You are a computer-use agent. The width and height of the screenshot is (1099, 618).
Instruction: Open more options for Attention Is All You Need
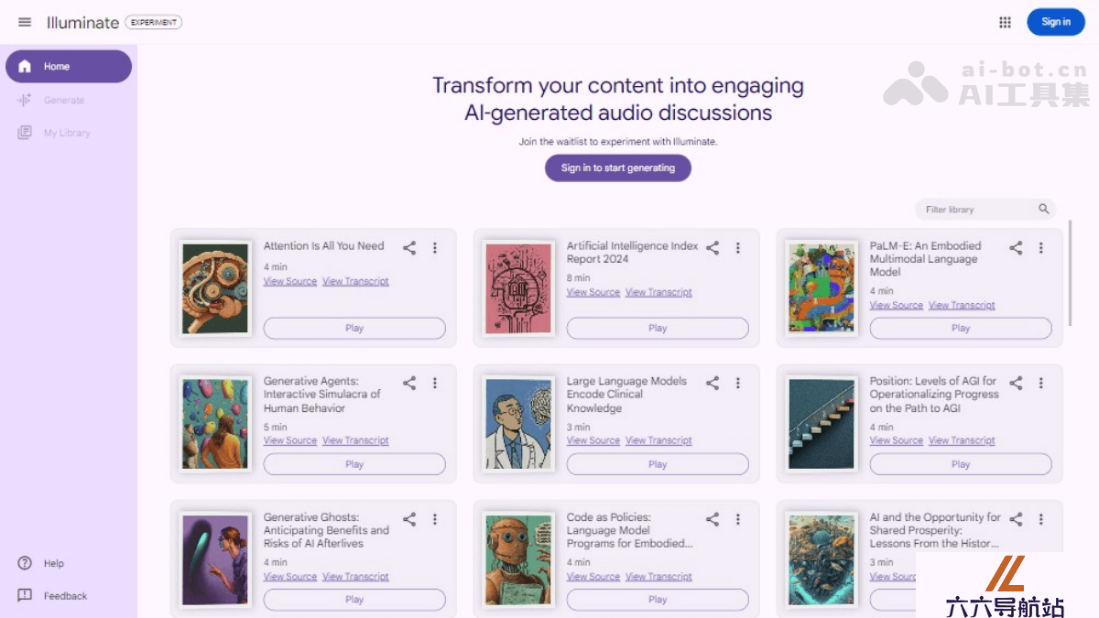435,247
